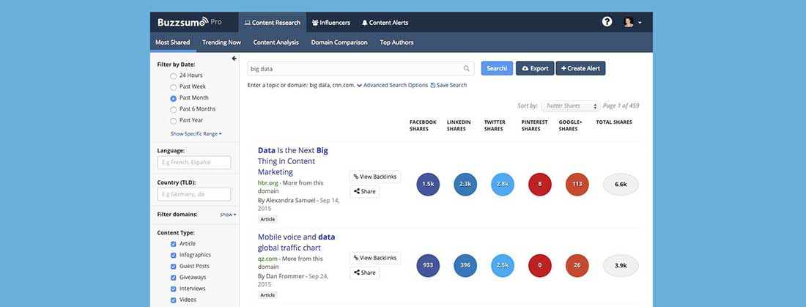This screenshot has height=307, width=806.
Task: Share the hbr.org article
Action: pos(364,191)
